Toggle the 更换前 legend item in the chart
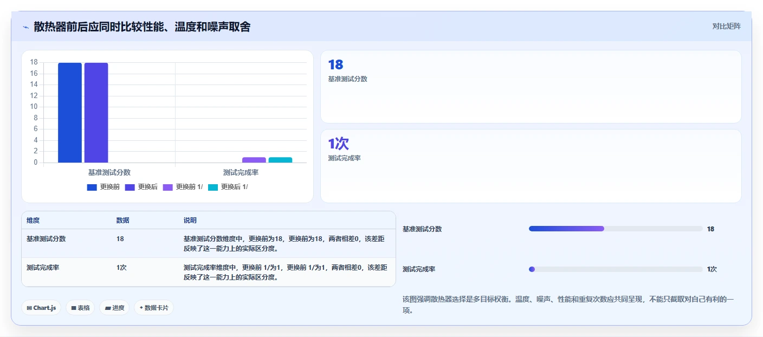The width and height of the screenshot is (763, 337). [104, 187]
